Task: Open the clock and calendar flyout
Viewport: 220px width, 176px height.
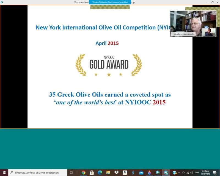Action: (205, 172)
